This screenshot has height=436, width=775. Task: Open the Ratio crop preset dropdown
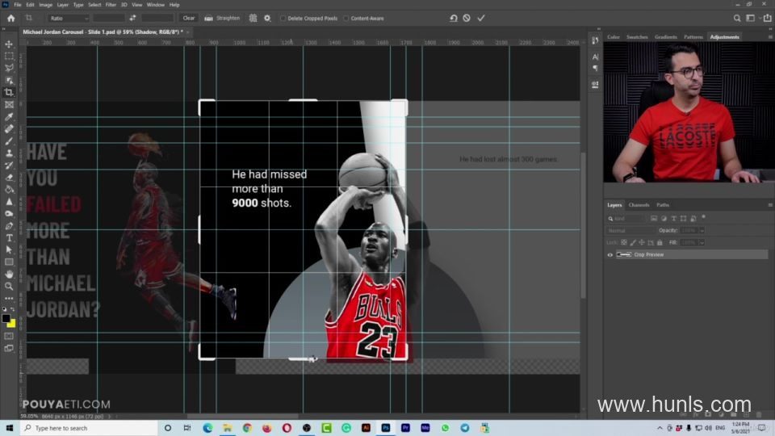click(69, 19)
